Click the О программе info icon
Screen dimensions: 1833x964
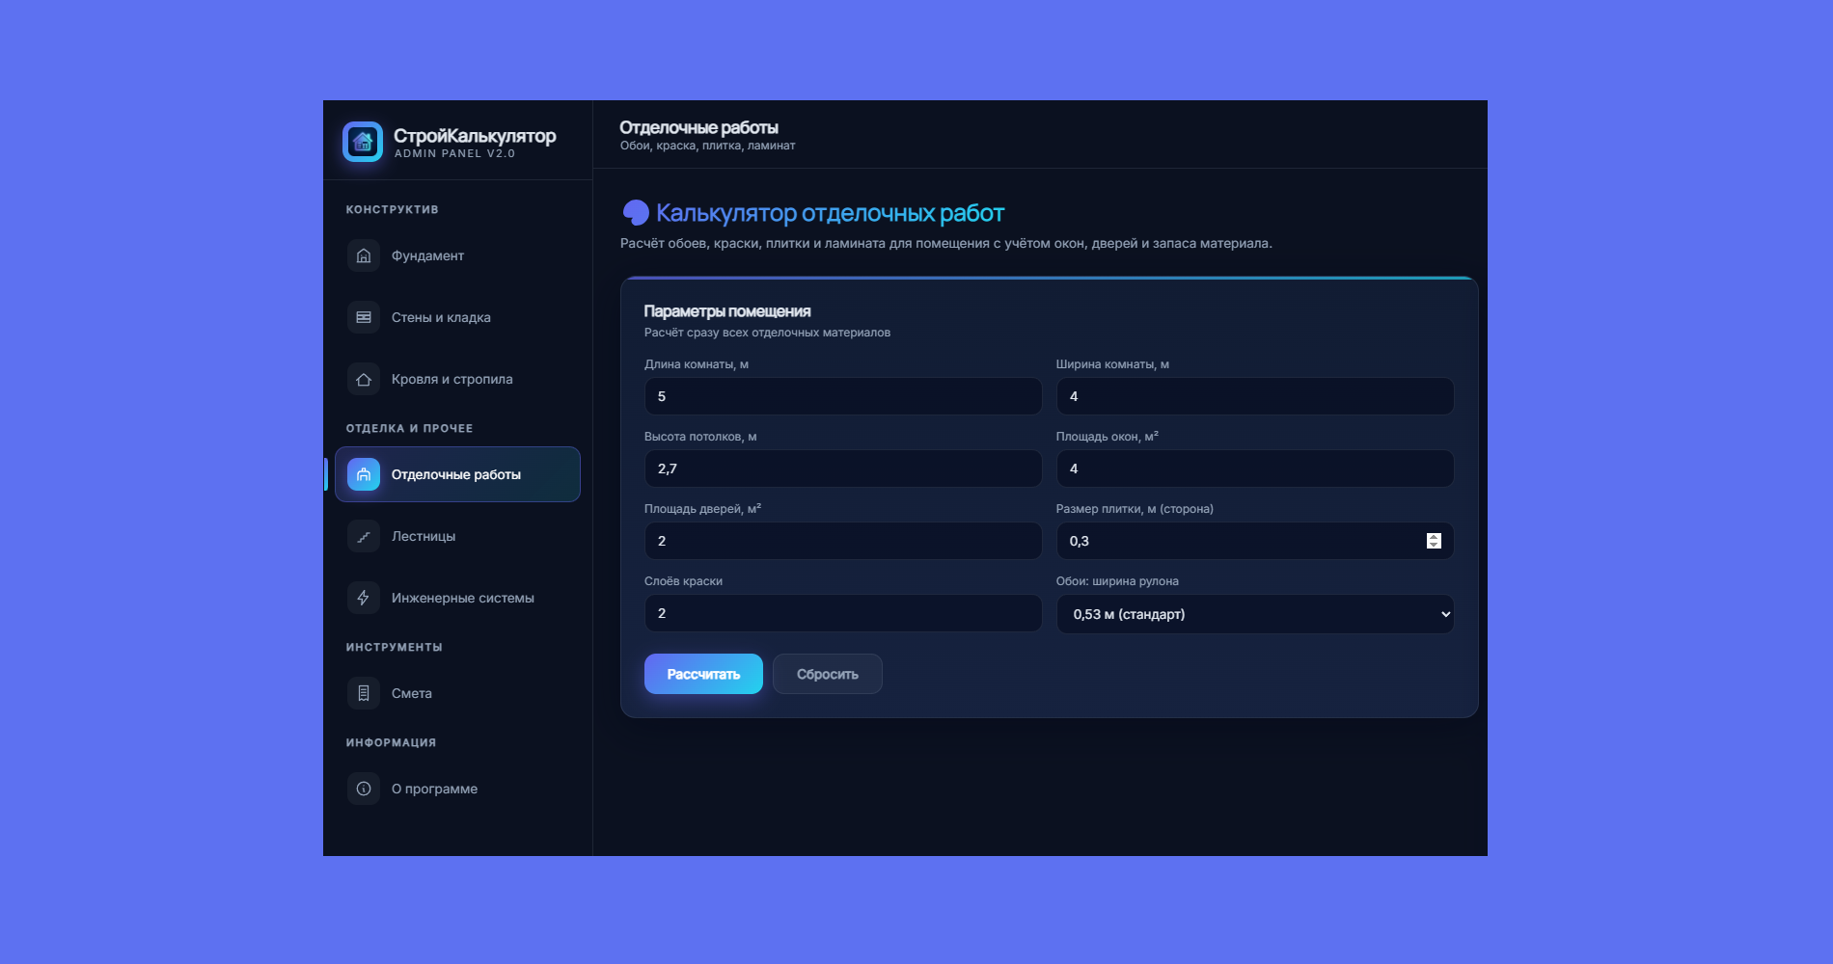point(364,789)
